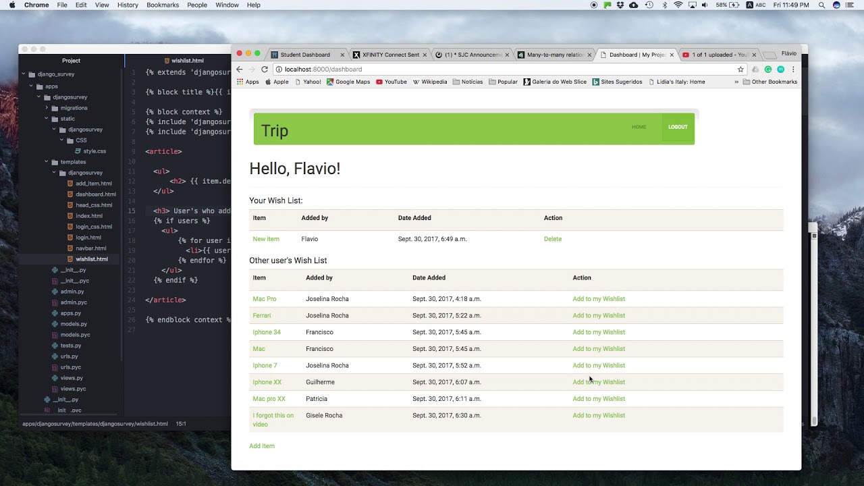Image resolution: width=864 pixels, height=486 pixels.
Task: Add Iphone 34 to my wishlist
Action: (599, 332)
